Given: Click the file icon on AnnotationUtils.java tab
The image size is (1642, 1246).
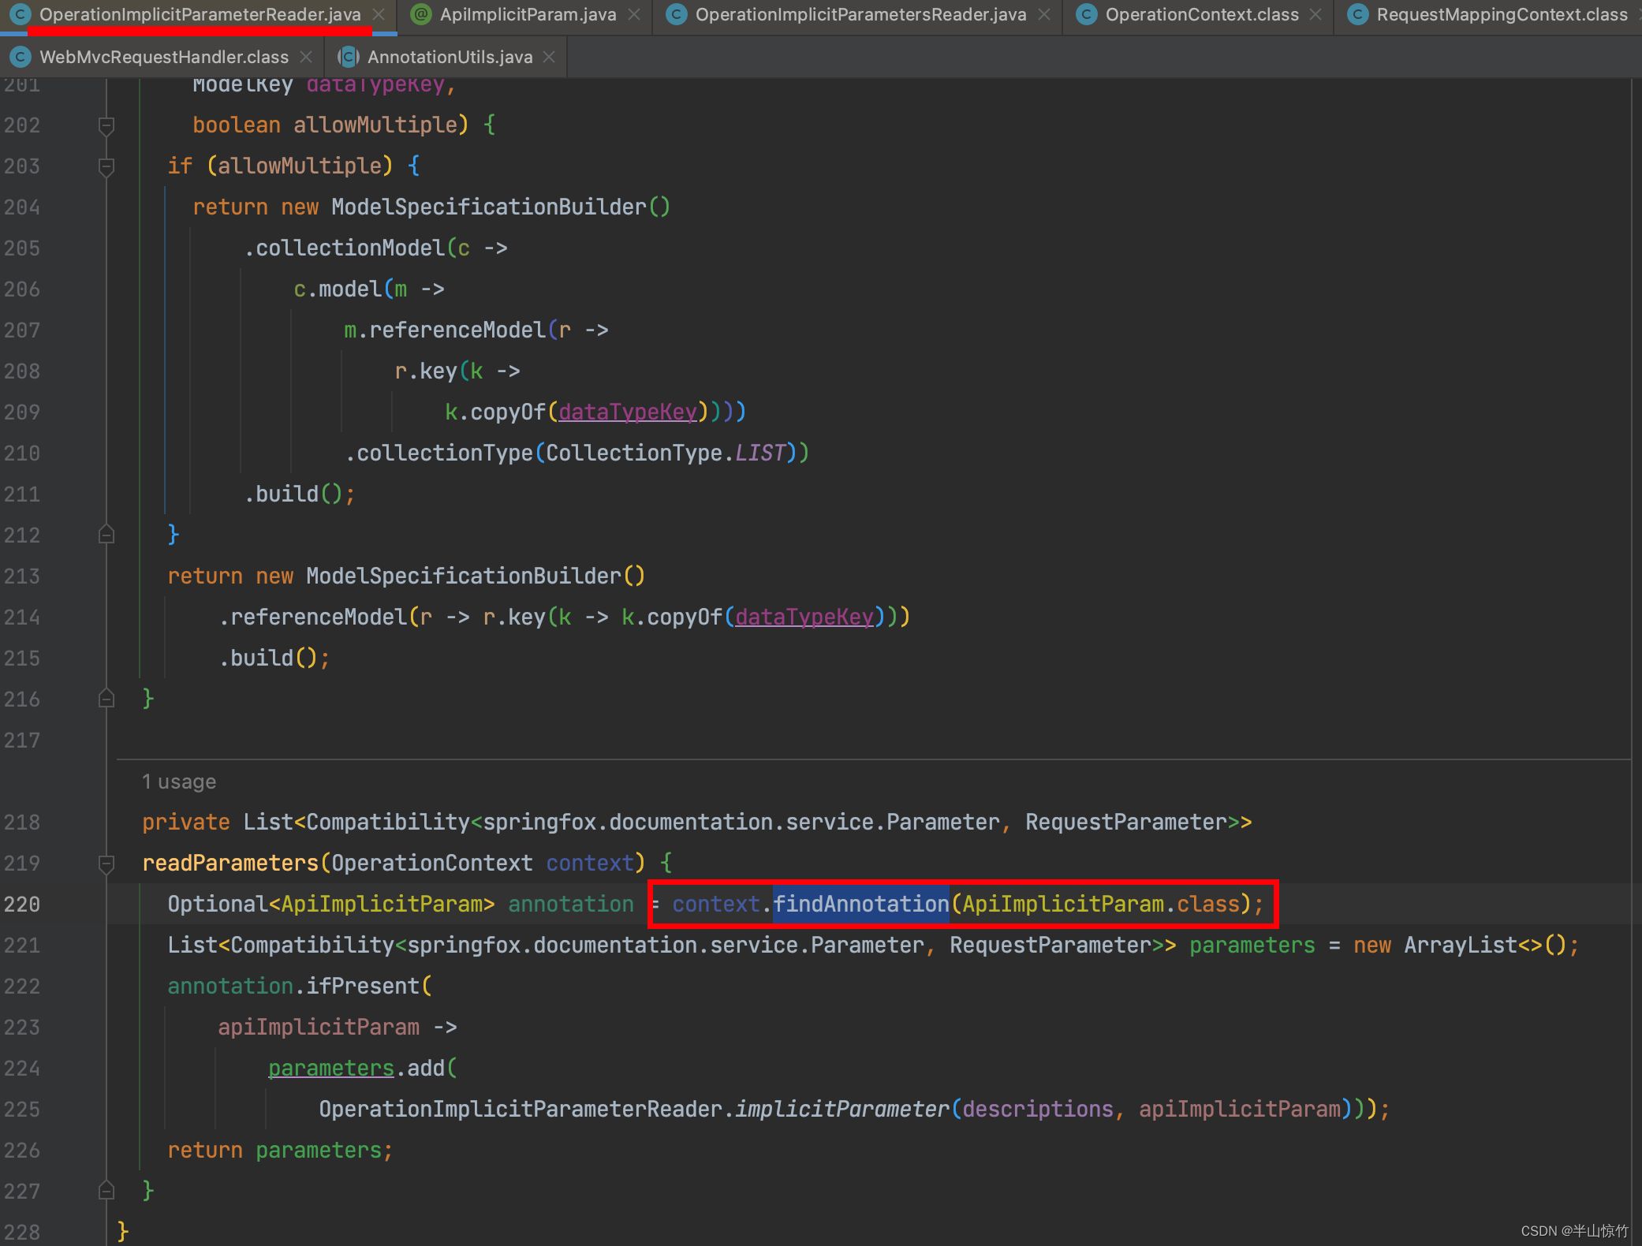Looking at the screenshot, I should click(348, 56).
